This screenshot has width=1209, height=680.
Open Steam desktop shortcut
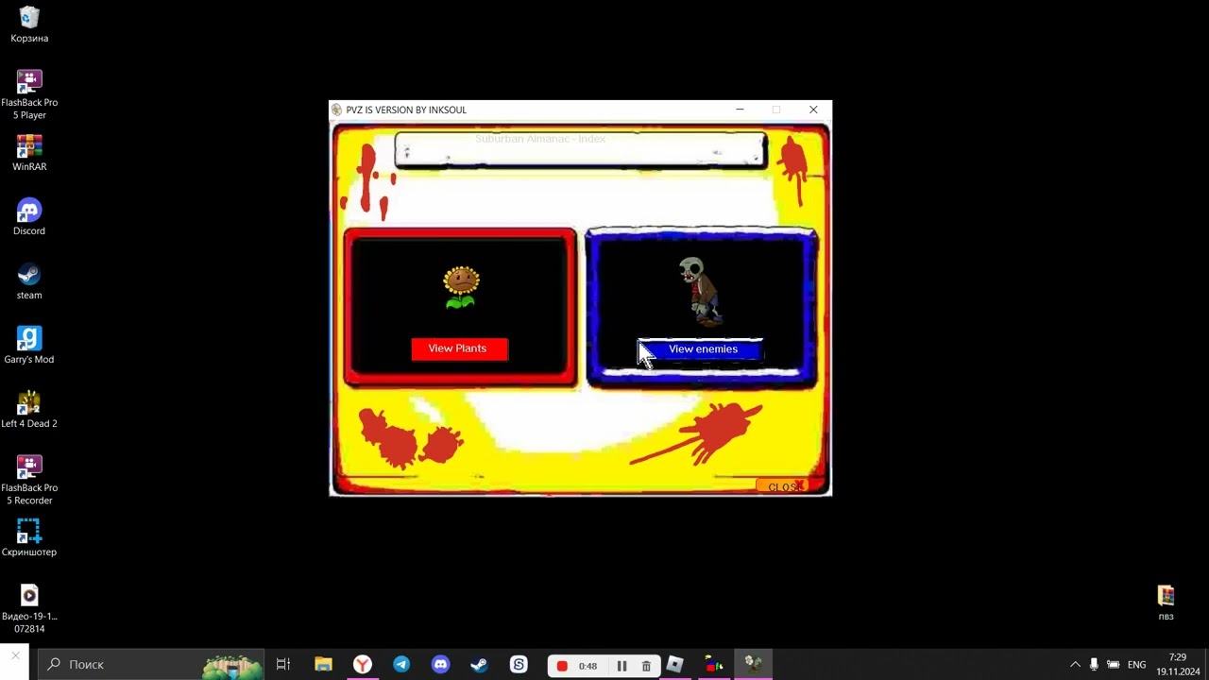coord(29,281)
